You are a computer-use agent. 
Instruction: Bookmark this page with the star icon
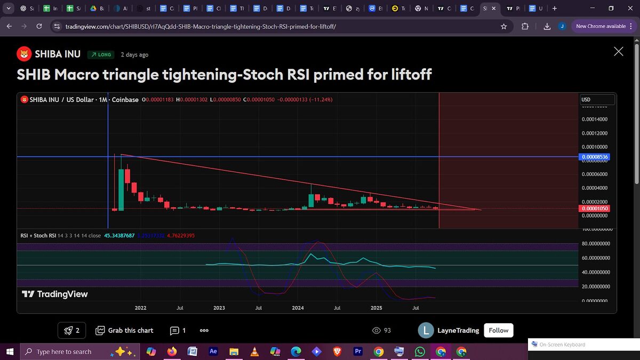[503, 26]
